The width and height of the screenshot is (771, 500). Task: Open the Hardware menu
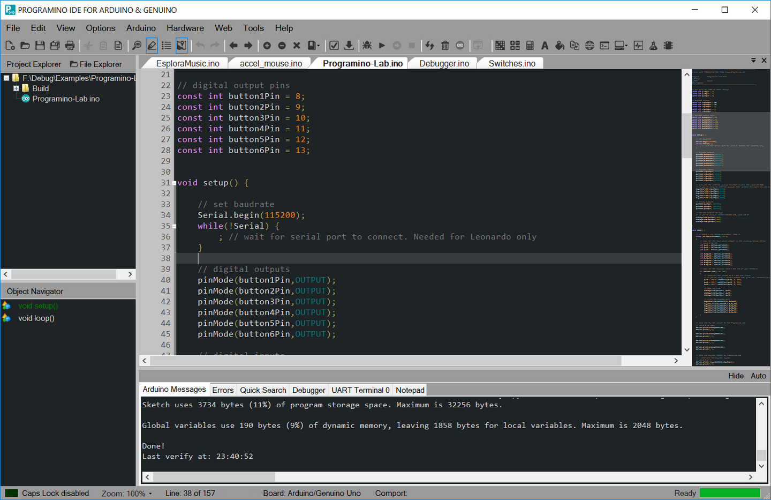tap(185, 28)
